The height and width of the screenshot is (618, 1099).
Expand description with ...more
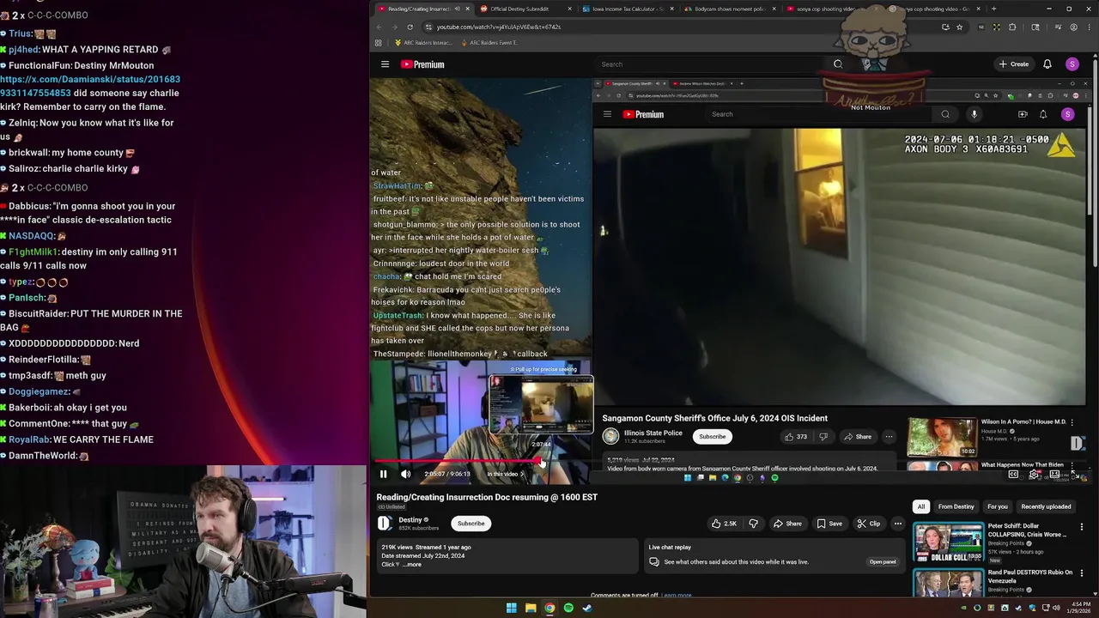(x=411, y=565)
